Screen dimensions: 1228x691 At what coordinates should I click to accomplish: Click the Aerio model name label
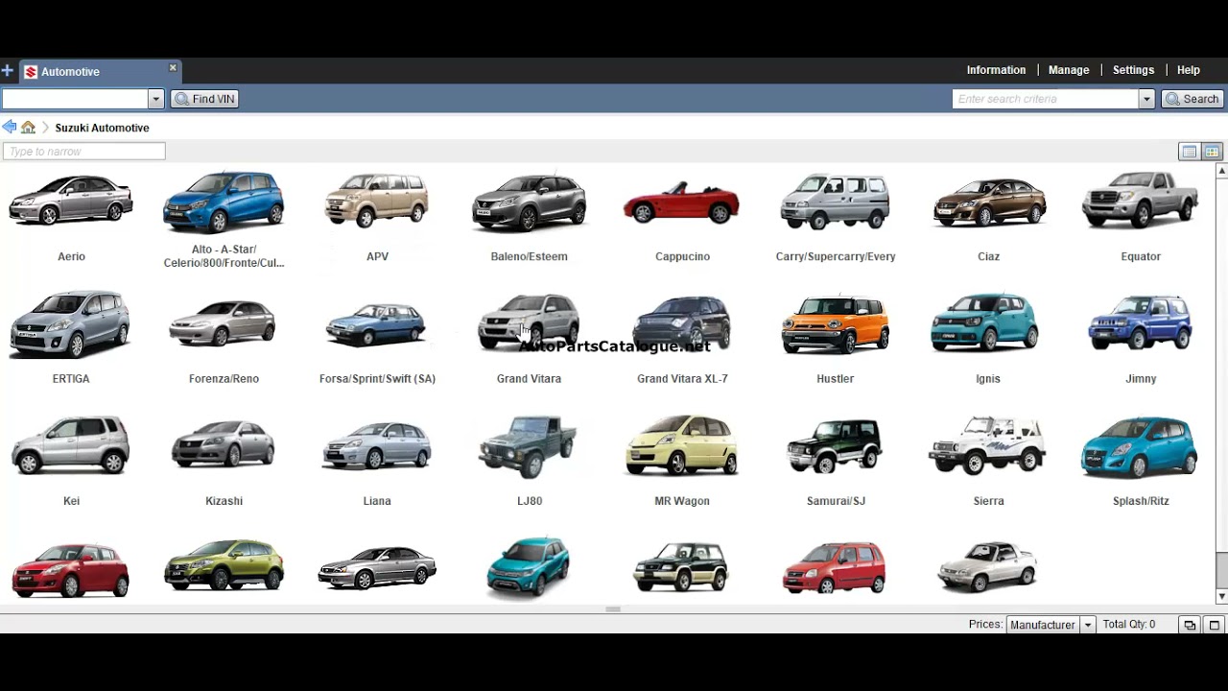pos(71,256)
